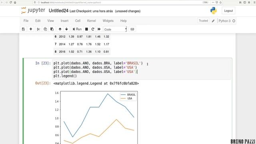Viewport: 256px width, 144px height.
Task: Open the Help menu
Action: pos(124,21)
